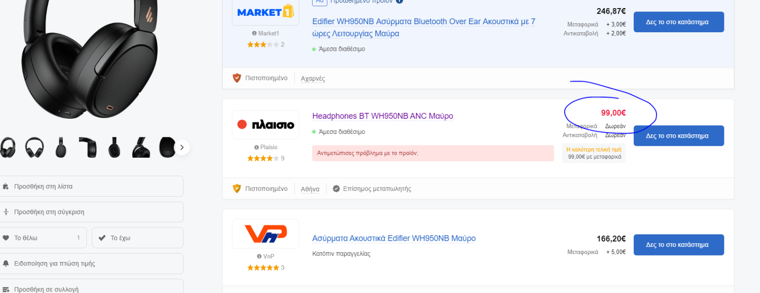Show next product thumbnails with arrow
The image size is (760, 293).
pyautogui.click(x=182, y=148)
